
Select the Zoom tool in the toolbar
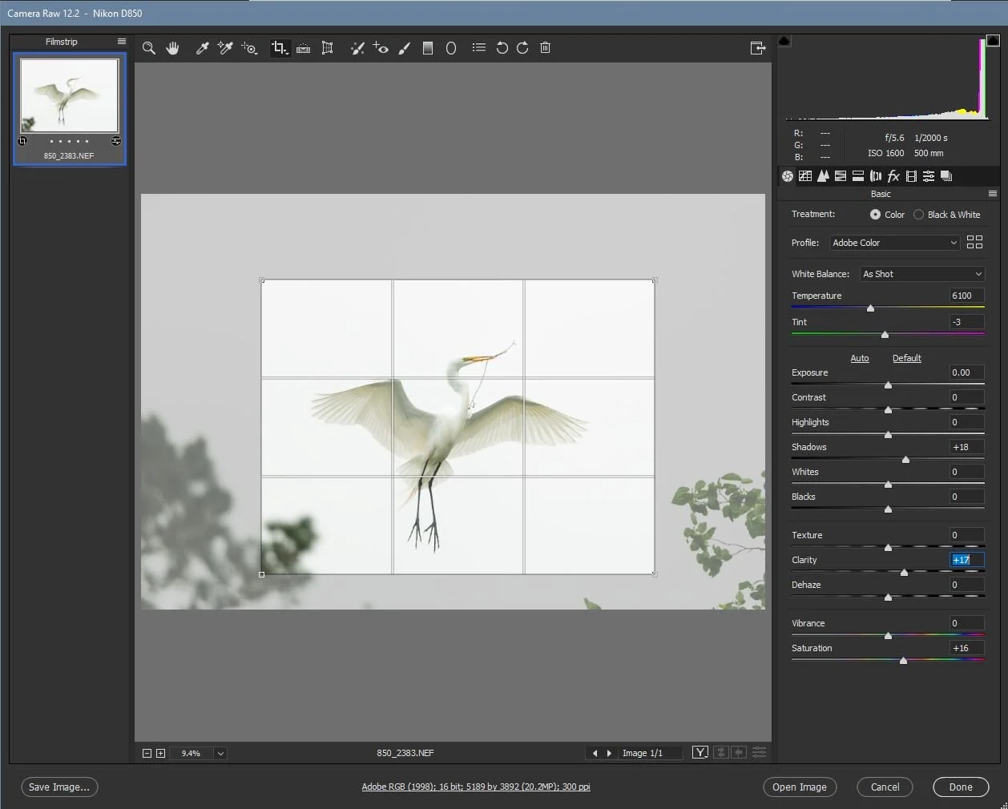pos(148,48)
